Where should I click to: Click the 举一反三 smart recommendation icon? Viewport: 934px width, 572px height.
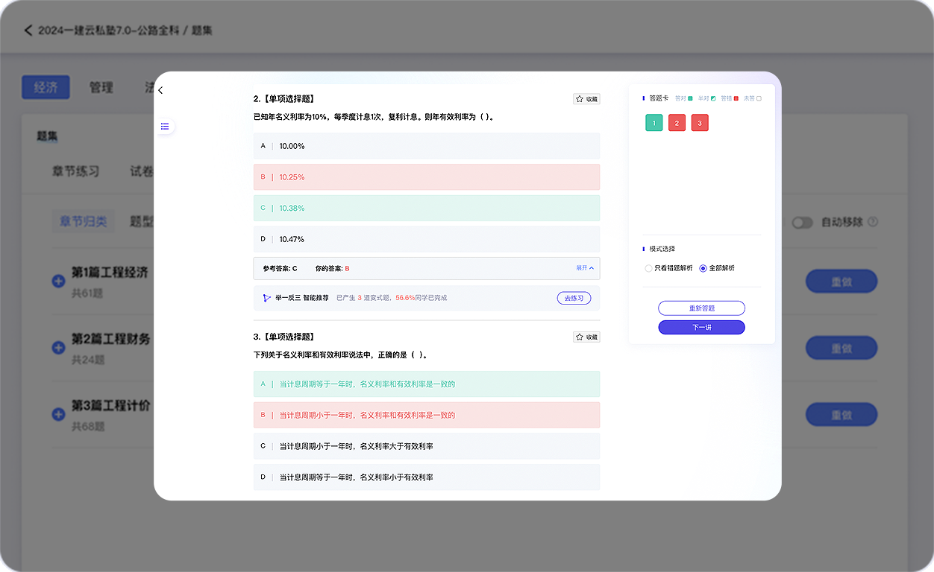click(x=266, y=298)
